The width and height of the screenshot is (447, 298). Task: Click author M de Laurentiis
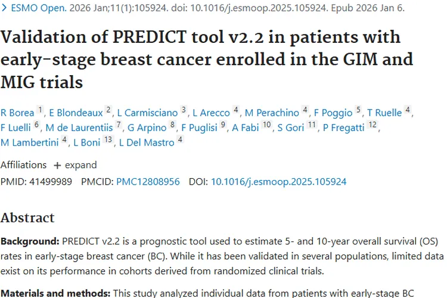tap(80, 127)
